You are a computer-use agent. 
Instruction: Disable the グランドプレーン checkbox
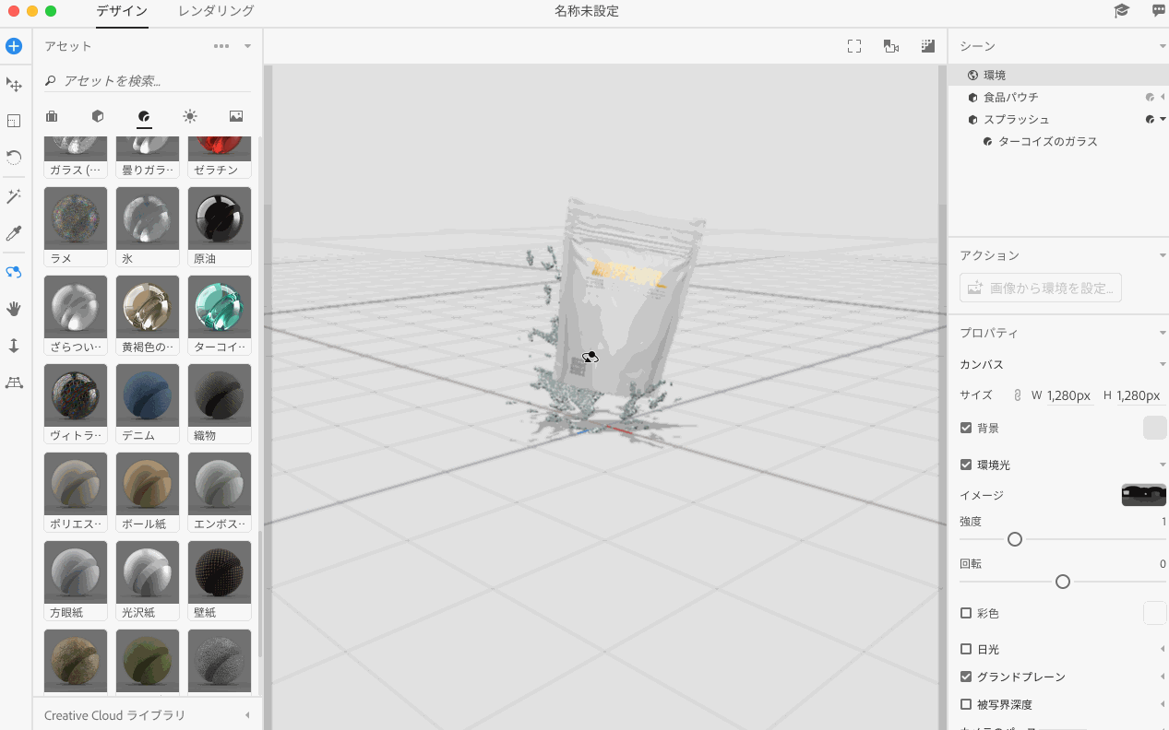coord(966,677)
